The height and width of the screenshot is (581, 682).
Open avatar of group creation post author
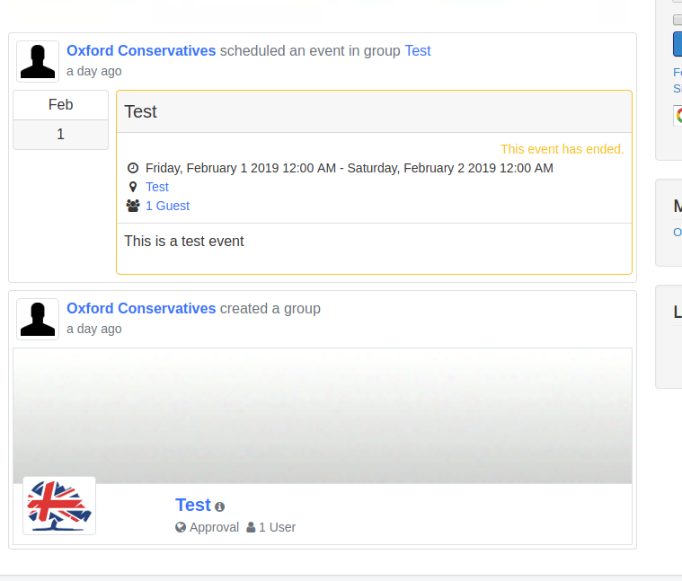[x=38, y=319]
